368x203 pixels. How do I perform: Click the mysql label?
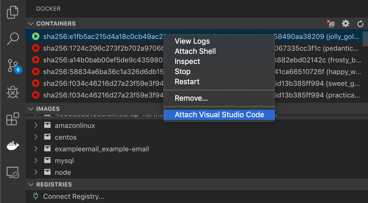[x=64, y=161]
